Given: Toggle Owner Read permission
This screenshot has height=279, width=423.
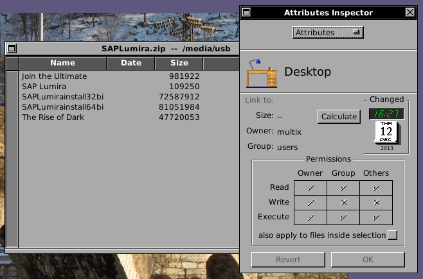Looking at the screenshot, I should click(310, 188).
